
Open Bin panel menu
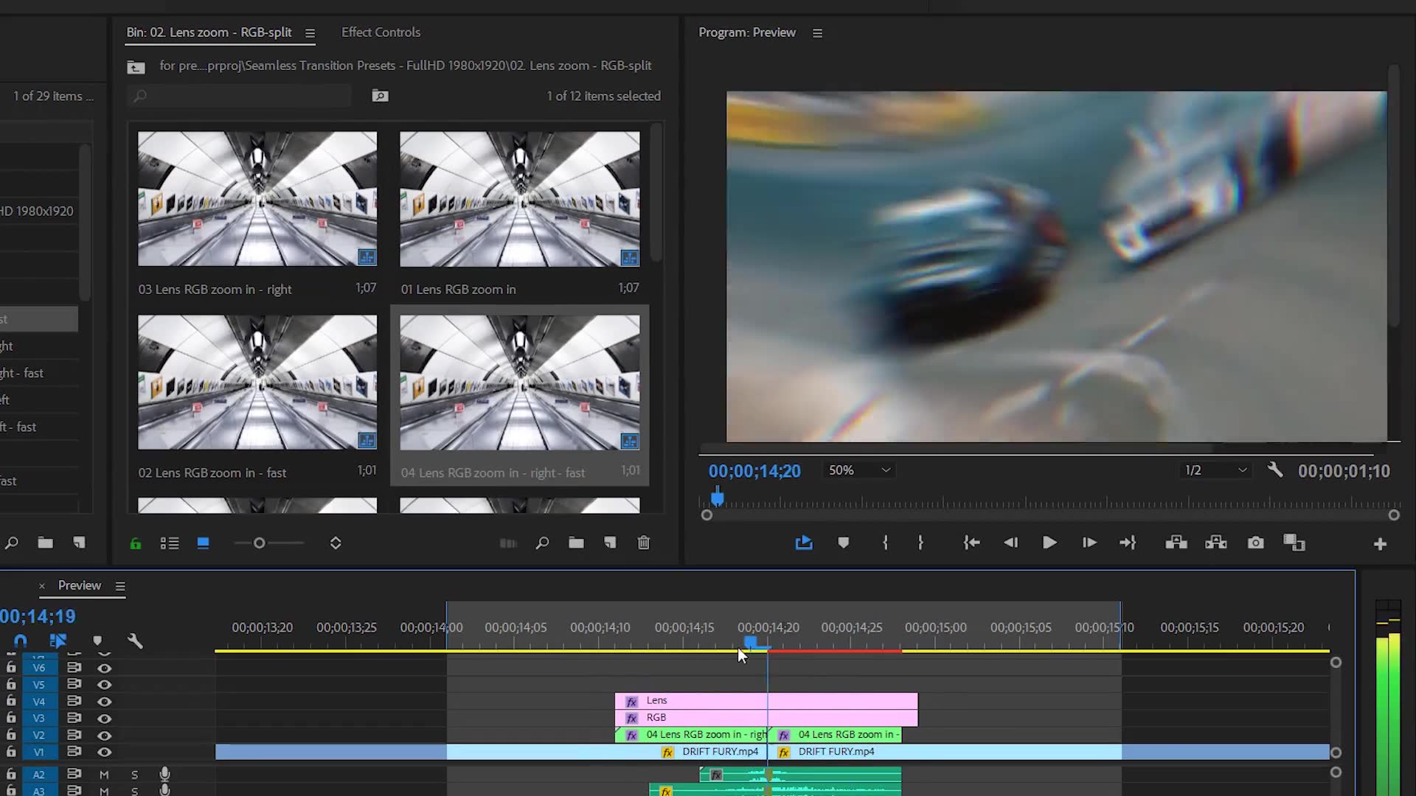[310, 33]
